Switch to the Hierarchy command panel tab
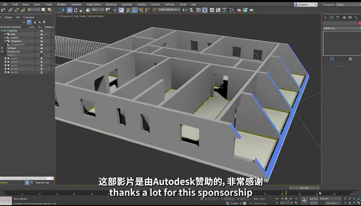This screenshot has height=206, width=361. [338, 18]
